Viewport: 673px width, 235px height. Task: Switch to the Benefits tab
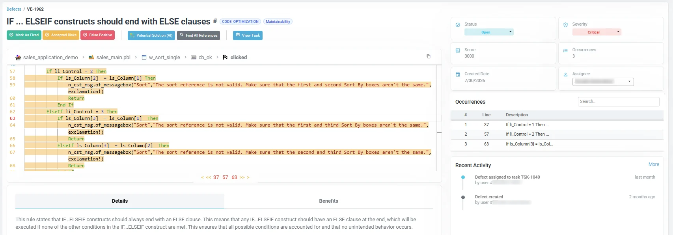tap(328, 201)
